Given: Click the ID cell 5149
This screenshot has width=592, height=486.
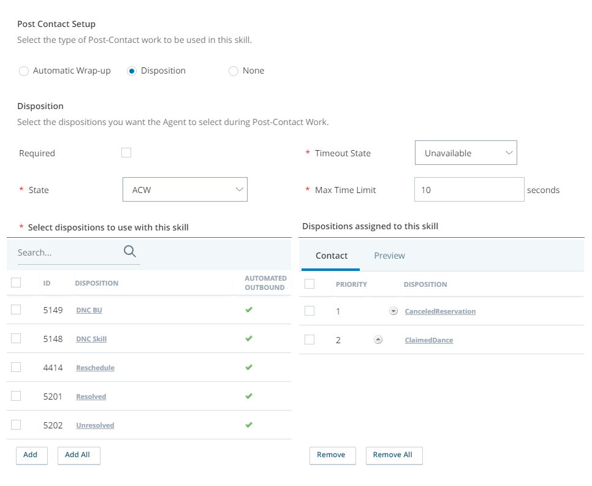Looking at the screenshot, I should [x=53, y=310].
